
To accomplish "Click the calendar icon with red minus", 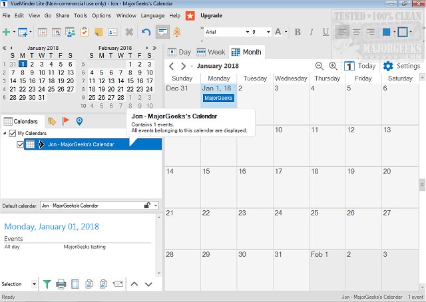I will click(43, 32).
